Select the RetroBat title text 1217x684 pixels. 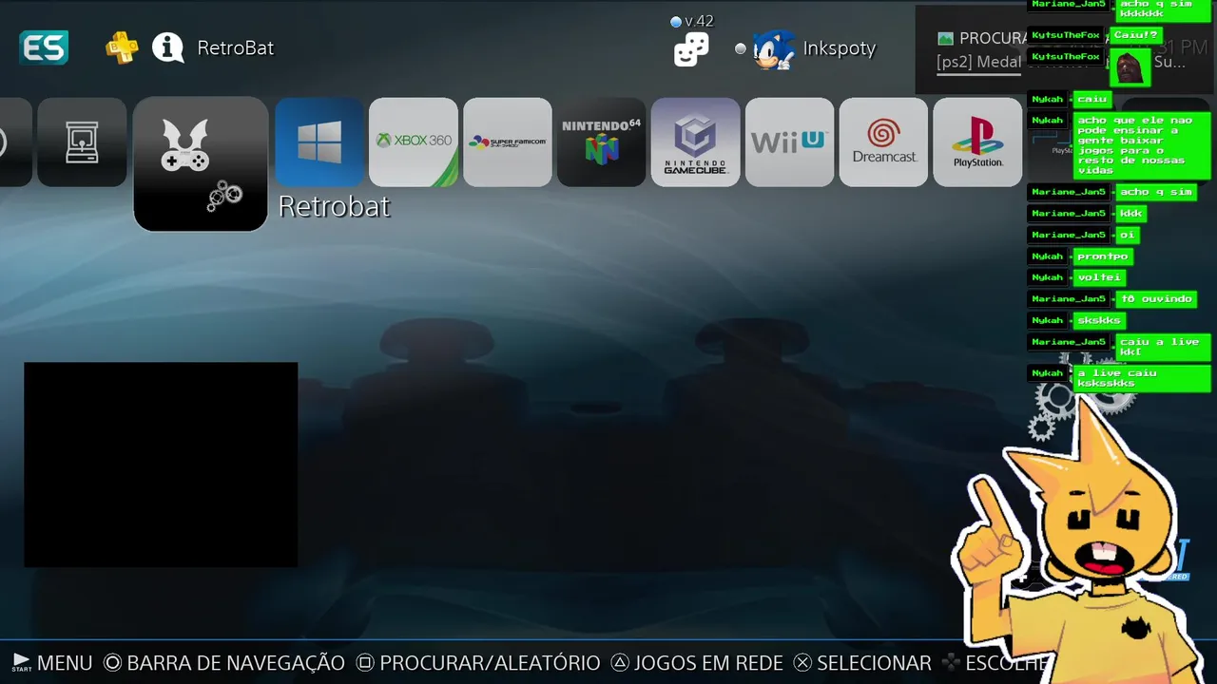point(236,47)
